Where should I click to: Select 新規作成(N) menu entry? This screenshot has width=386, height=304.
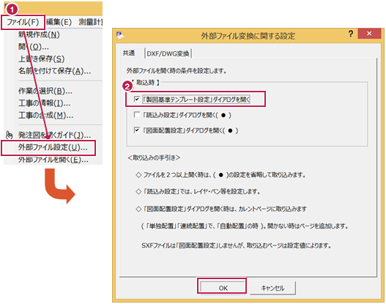pyautogui.click(x=39, y=34)
